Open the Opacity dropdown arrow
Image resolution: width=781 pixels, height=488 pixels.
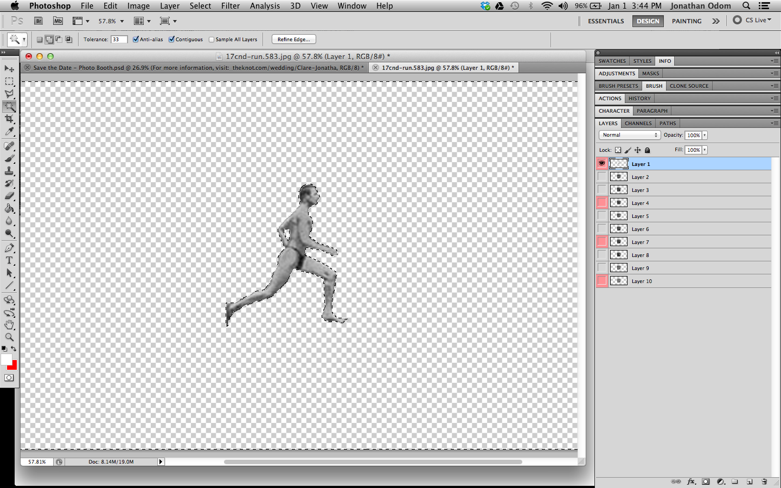[x=705, y=134]
